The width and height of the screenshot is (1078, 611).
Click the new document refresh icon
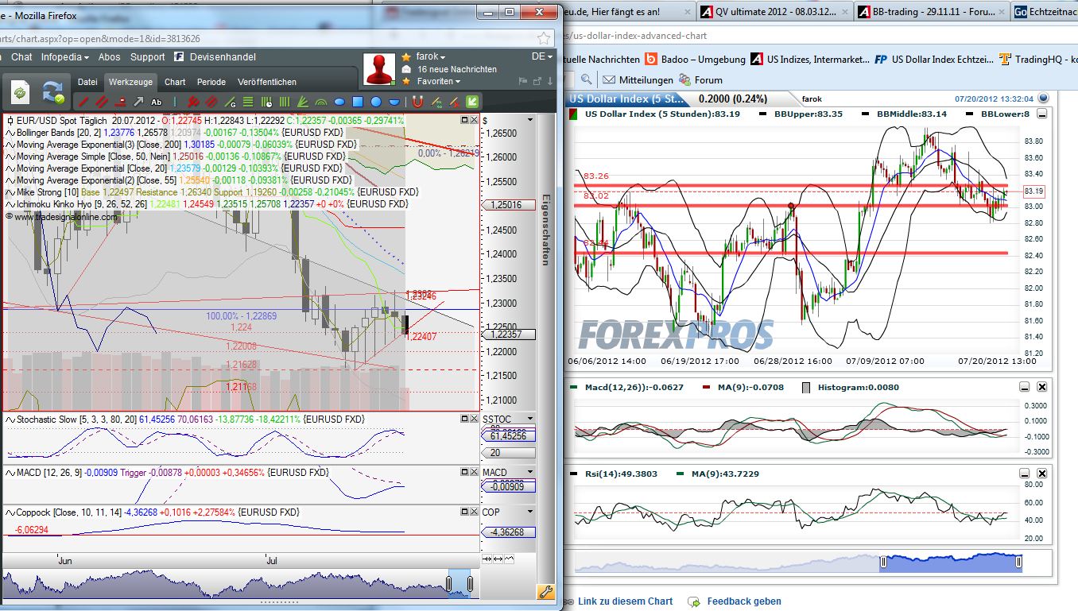click(x=20, y=93)
